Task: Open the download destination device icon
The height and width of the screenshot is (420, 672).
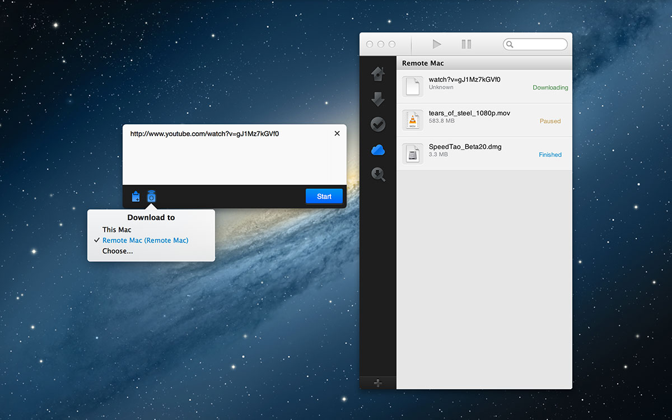Action: coord(151,196)
